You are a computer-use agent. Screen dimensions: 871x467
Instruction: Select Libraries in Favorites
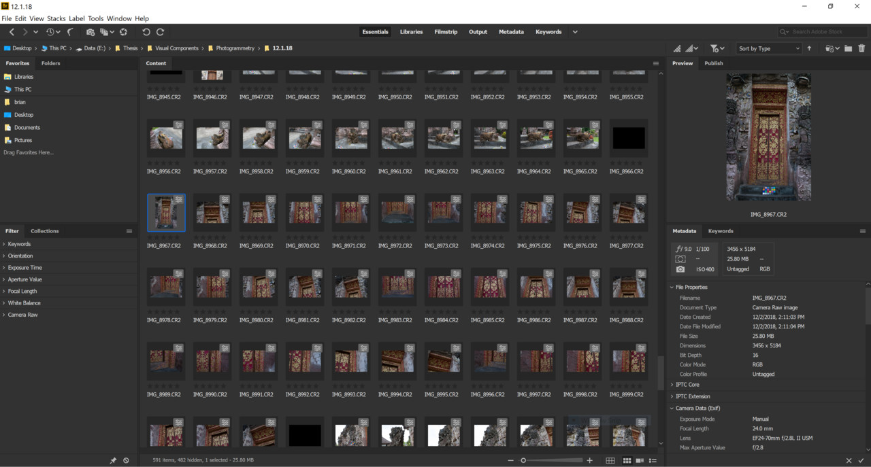click(x=24, y=77)
